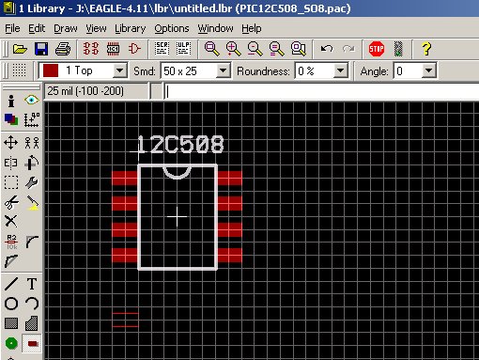Select the Move tool with crossed arrows

click(x=11, y=143)
